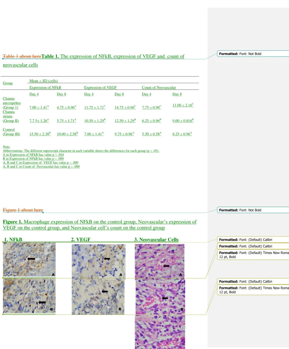This screenshot has height=349, width=289.
Task: Click 'Day 4' under Expression of NFkB
Action: (x=34, y=94)
